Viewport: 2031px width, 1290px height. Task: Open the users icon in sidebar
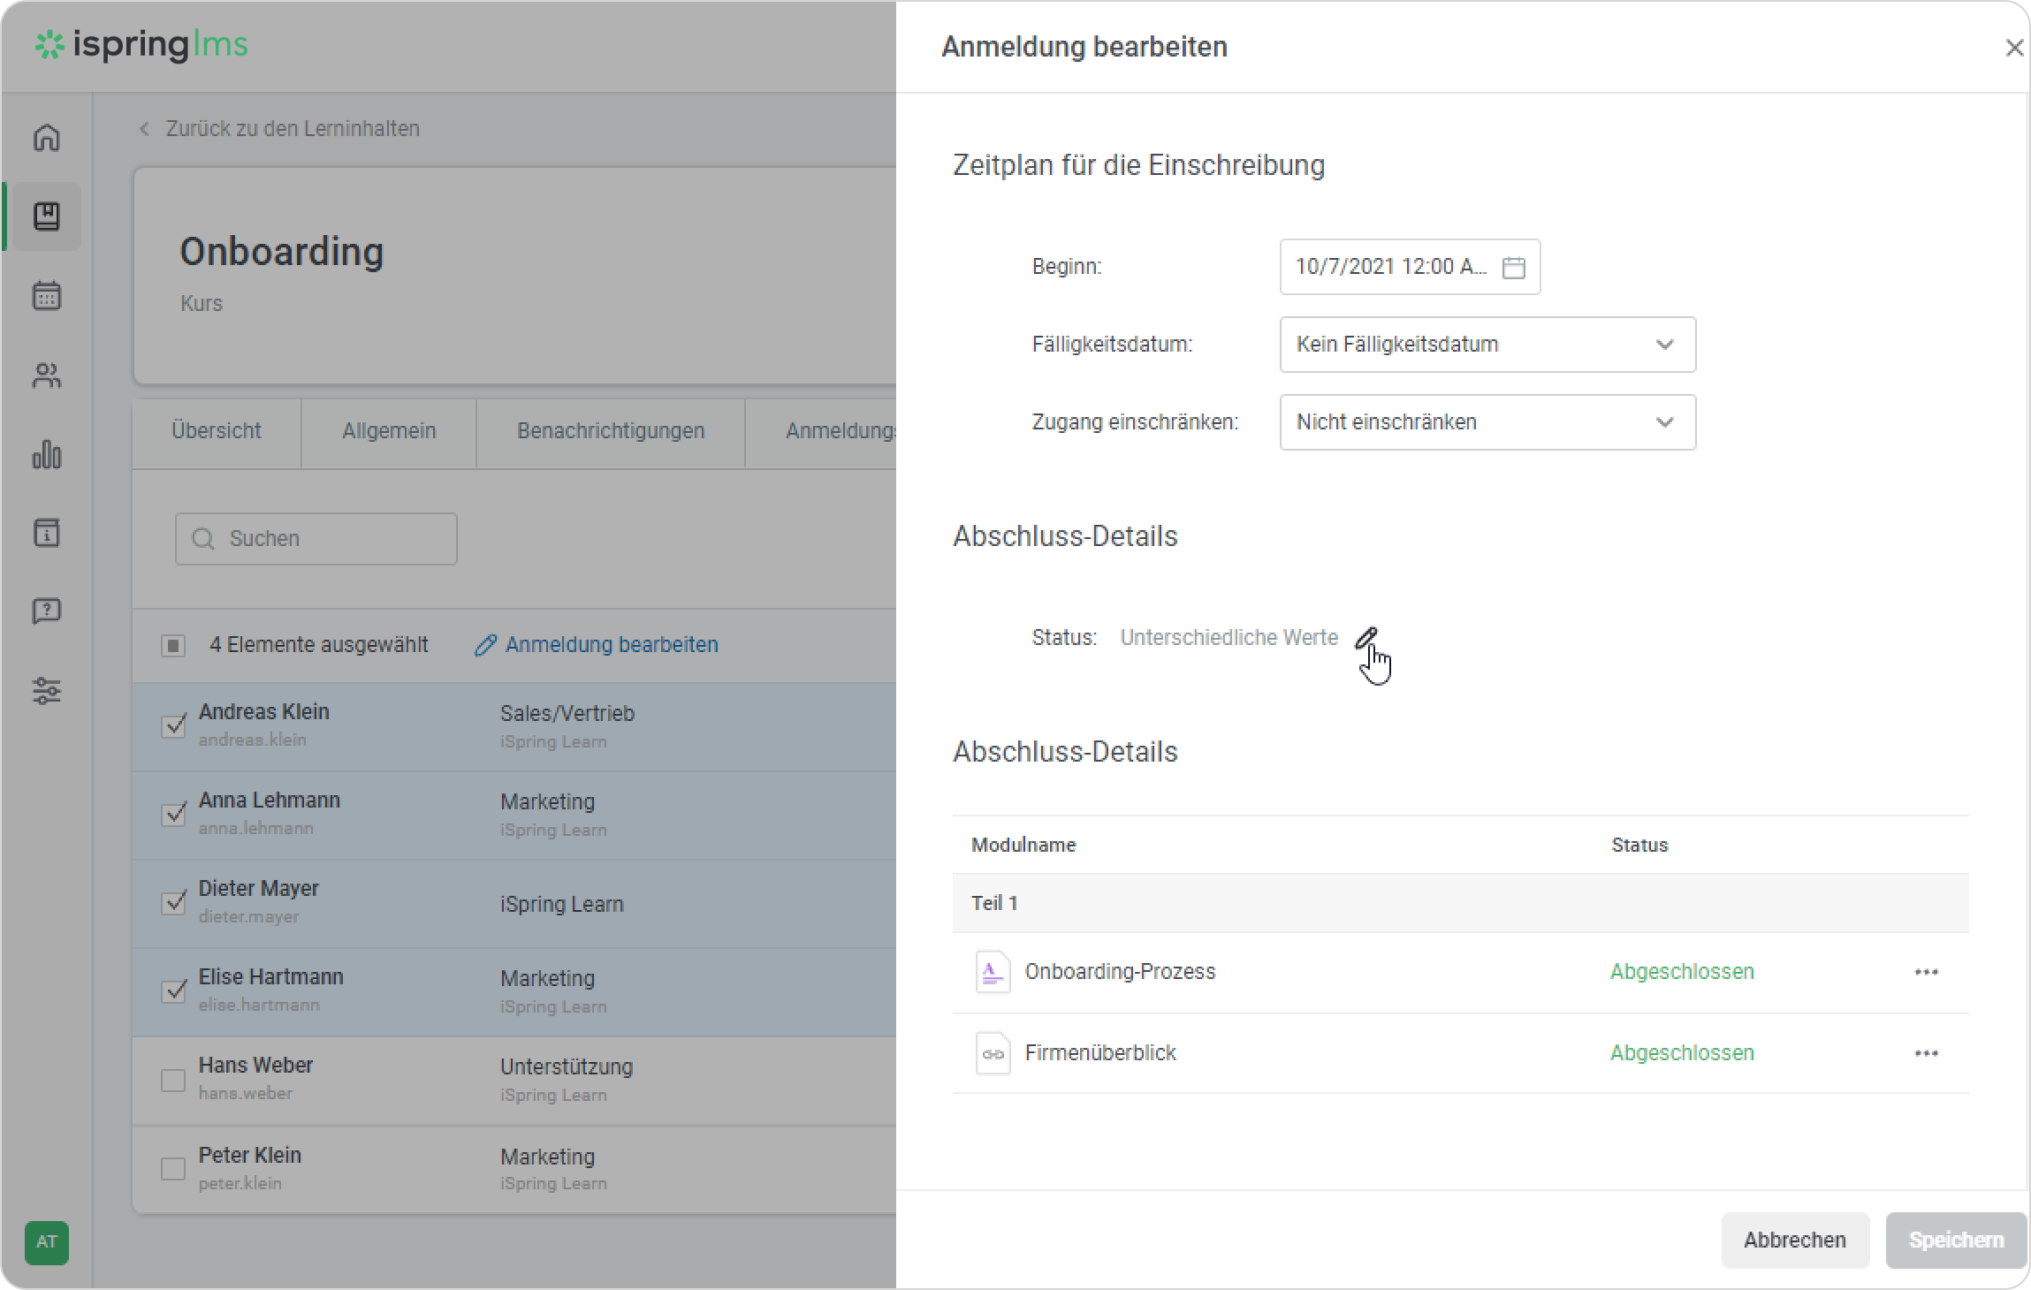pos(47,376)
